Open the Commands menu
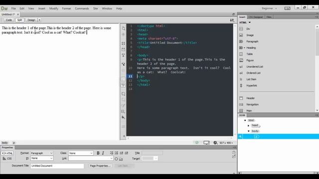This screenshot has width=319, height=179. [82, 8]
